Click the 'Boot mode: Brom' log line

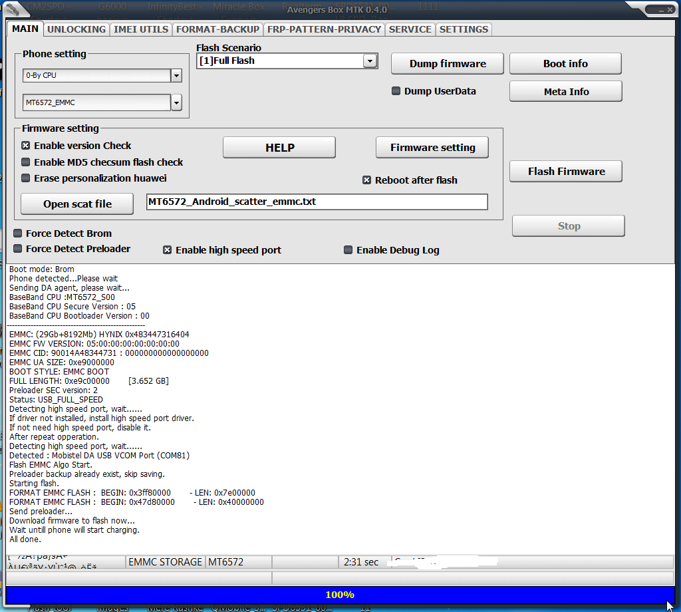tap(42, 269)
